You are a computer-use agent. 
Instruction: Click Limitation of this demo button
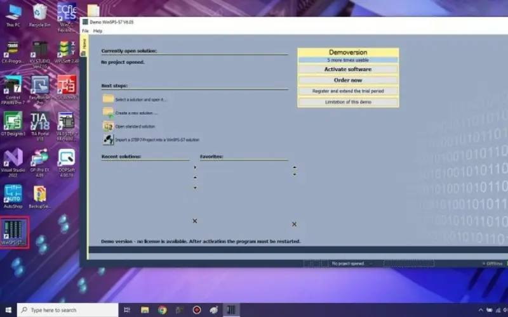pyautogui.click(x=348, y=102)
